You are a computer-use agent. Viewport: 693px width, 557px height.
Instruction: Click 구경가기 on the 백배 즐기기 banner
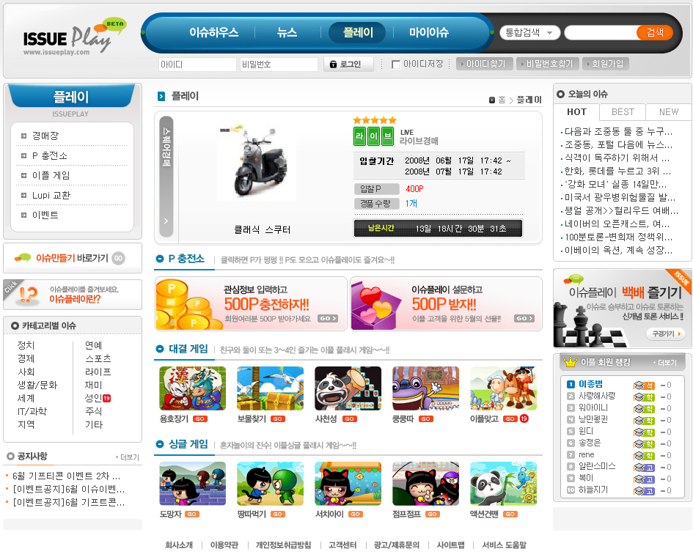click(x=666, y=334)
